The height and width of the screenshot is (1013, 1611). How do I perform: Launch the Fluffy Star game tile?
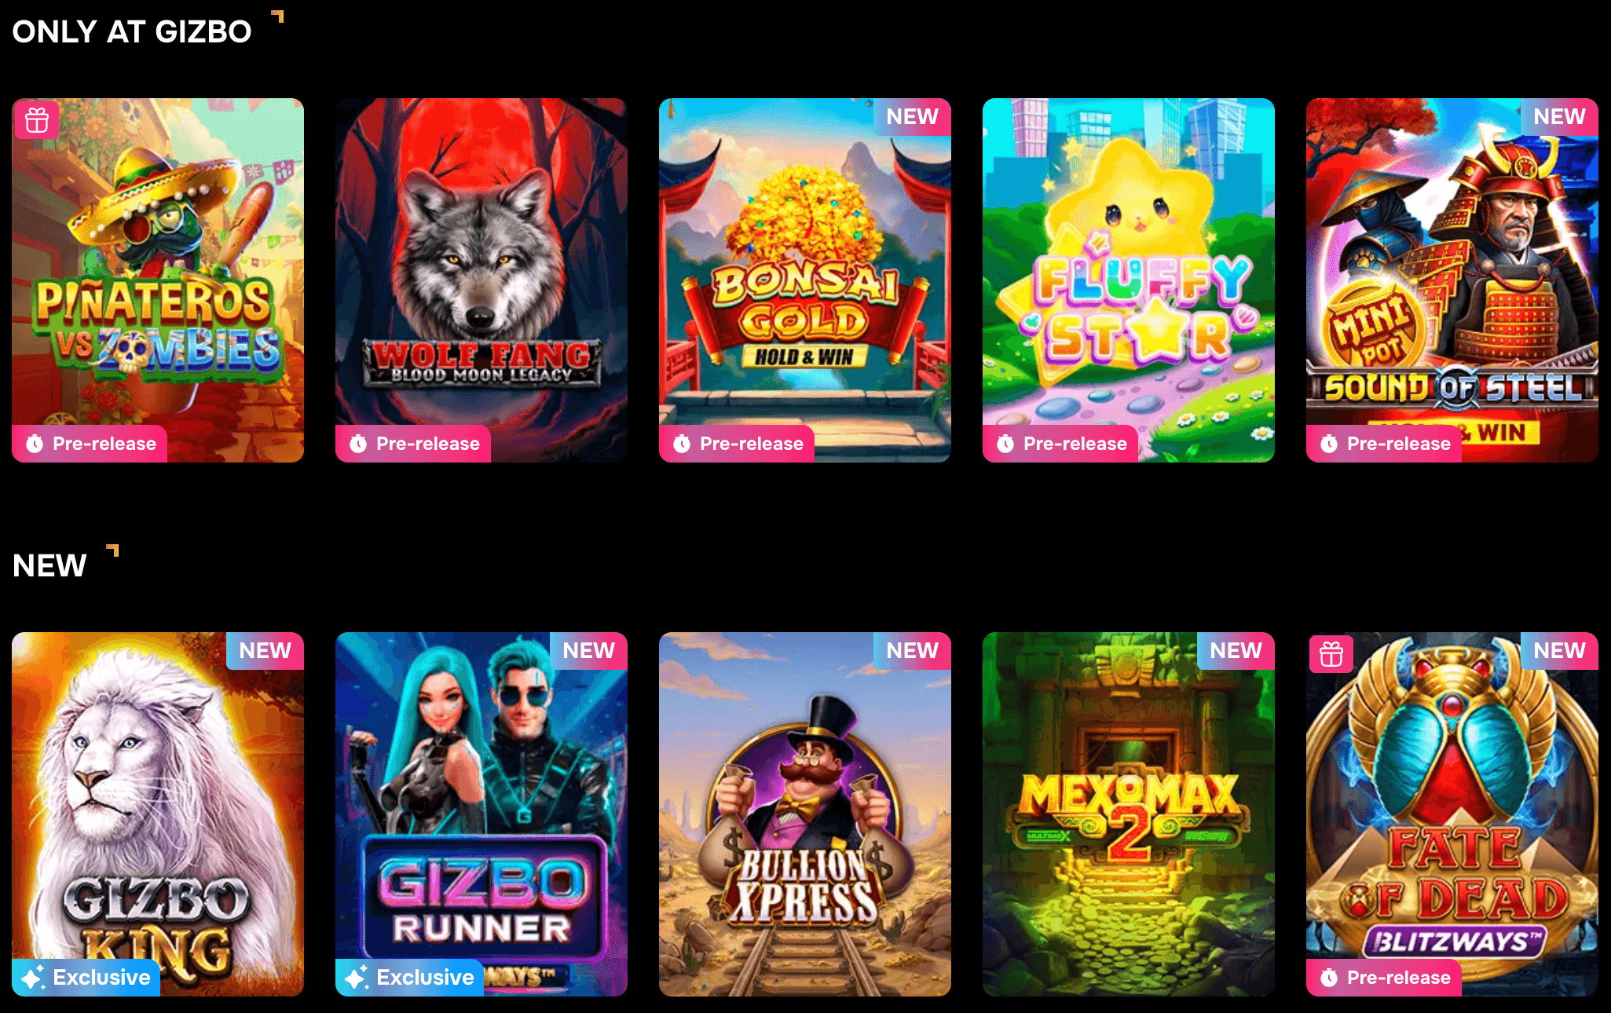coord(1129,280)
